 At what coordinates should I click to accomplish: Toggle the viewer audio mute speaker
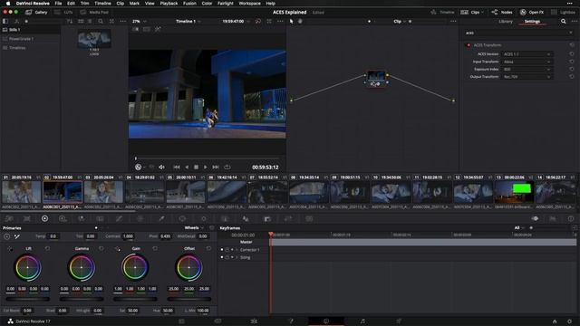click(x=161, y=168)
